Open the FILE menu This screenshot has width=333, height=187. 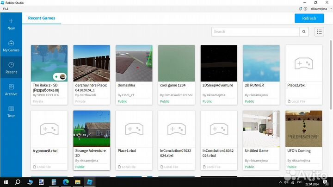pos(6,9)
